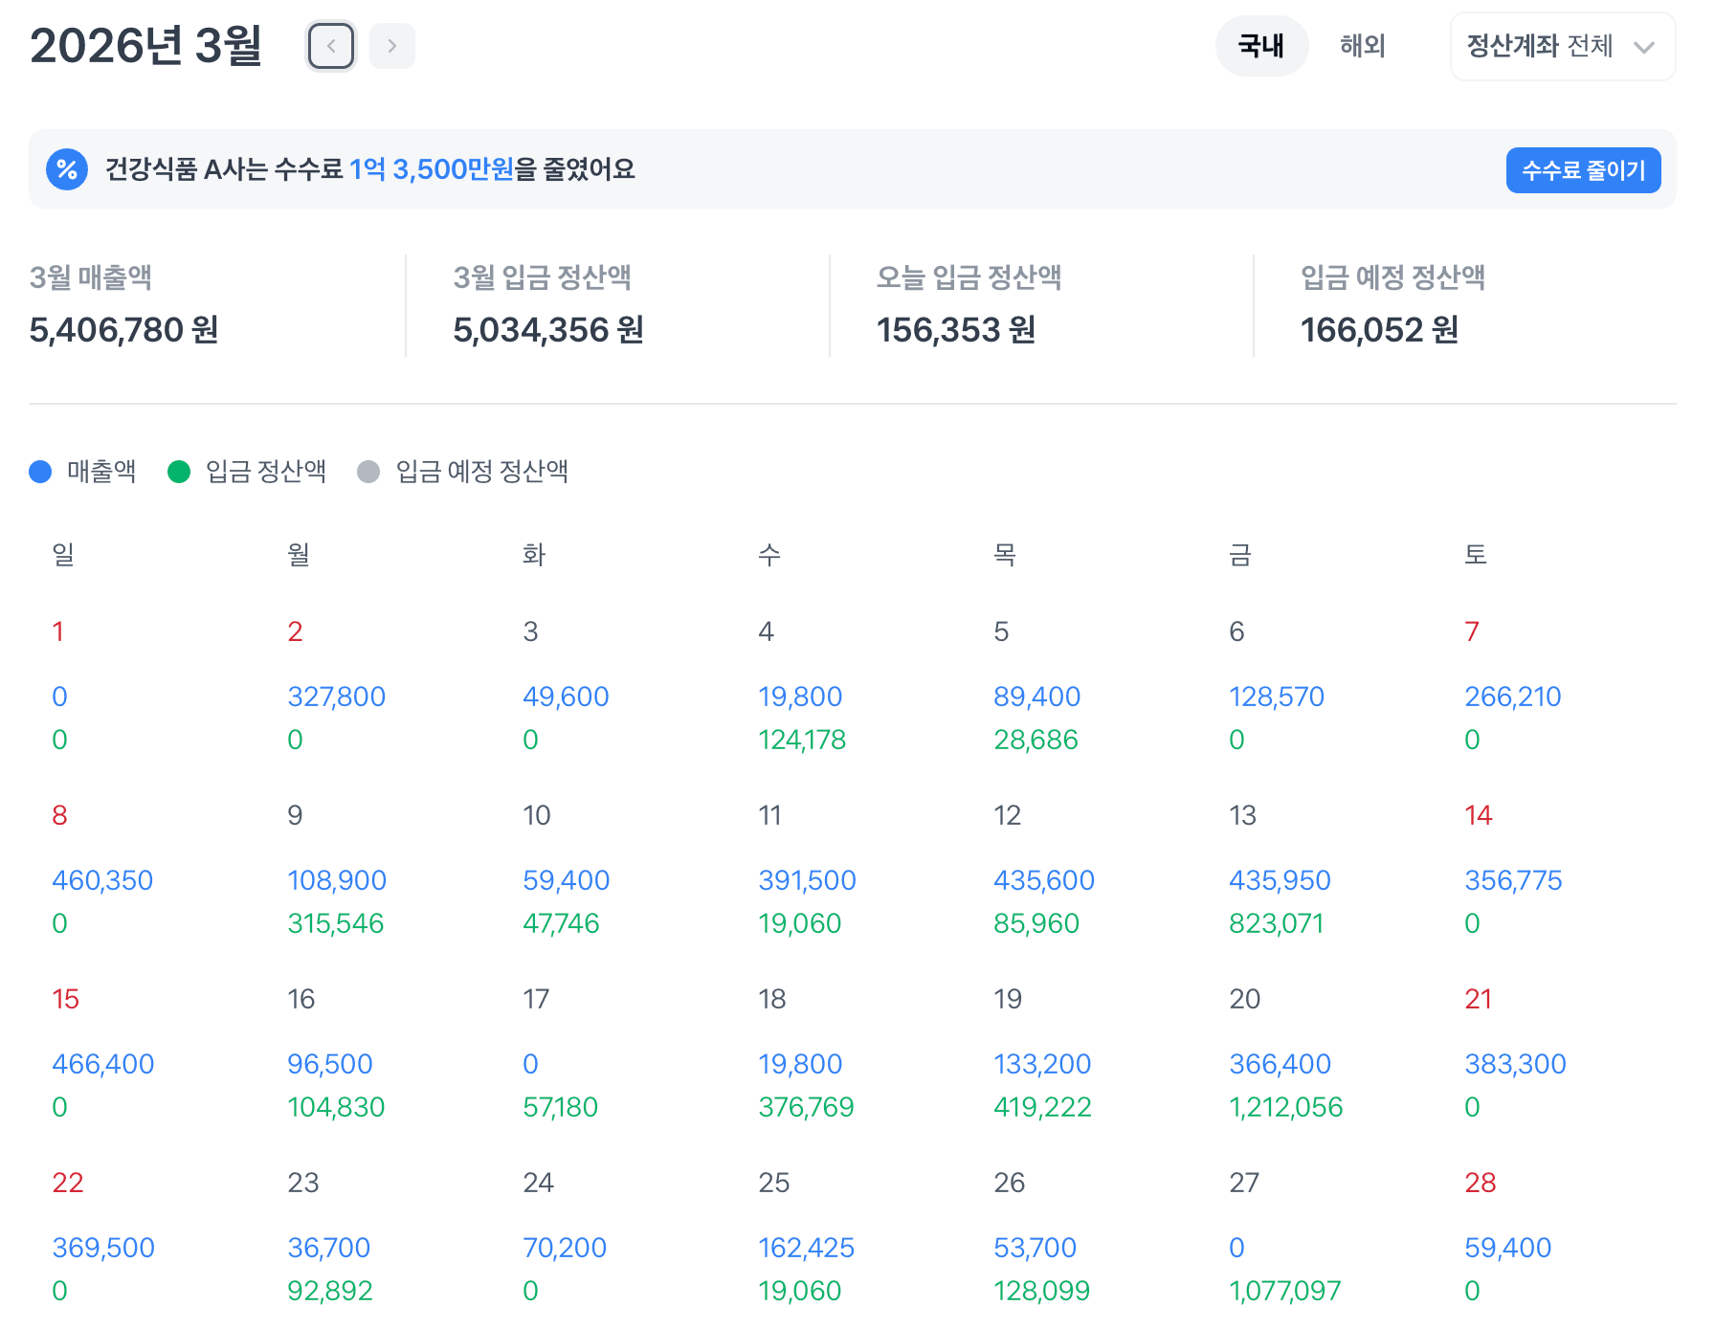This screenshot has height=1328, width=1715.
Task: Click date 8 on the calendar
Action: [x=59, y=814]
